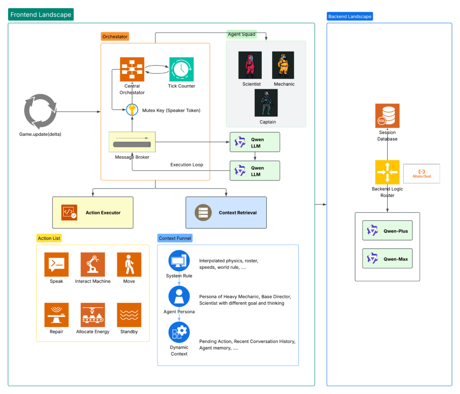460x394 pixels.
Task: Click the Agent Persona user icon
Action: 179,296
